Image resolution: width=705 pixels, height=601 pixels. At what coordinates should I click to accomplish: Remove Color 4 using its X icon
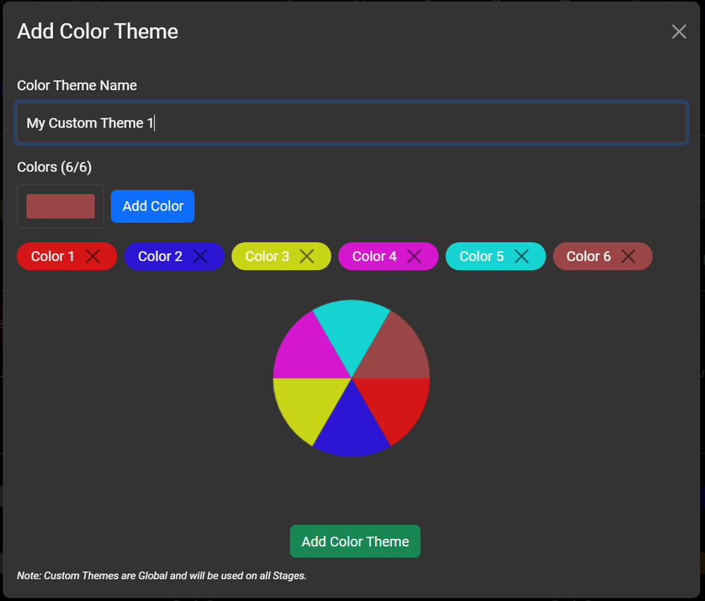(414, 256)
